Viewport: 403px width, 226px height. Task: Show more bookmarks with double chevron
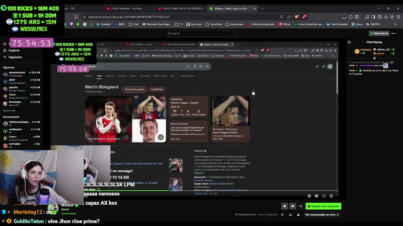[395, 24]
